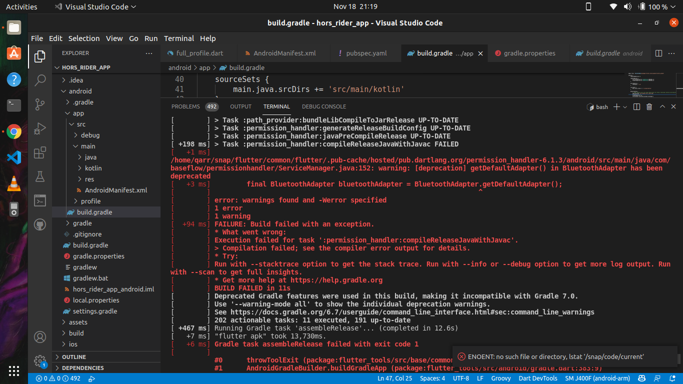Open the GitHub view in activity bar
The width and height of the screenshot is (683, 384).
pos(40,224)
